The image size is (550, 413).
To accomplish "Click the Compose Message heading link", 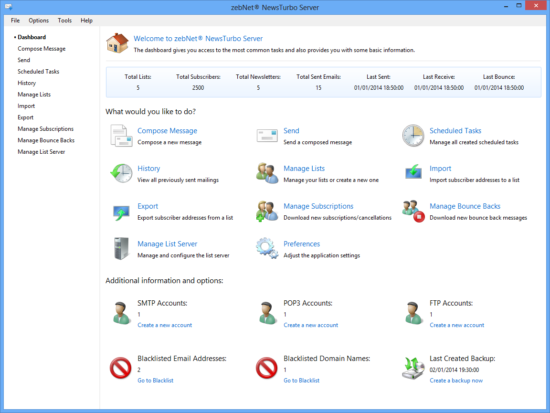I will coord(167,131).
